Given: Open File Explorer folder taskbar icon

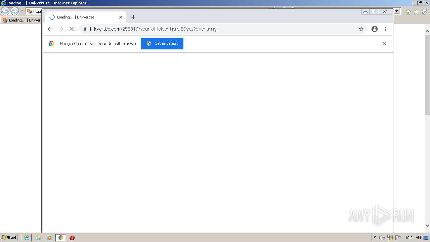Looking at the screenshot, I should pyautogui.click(x=38, y=238).
